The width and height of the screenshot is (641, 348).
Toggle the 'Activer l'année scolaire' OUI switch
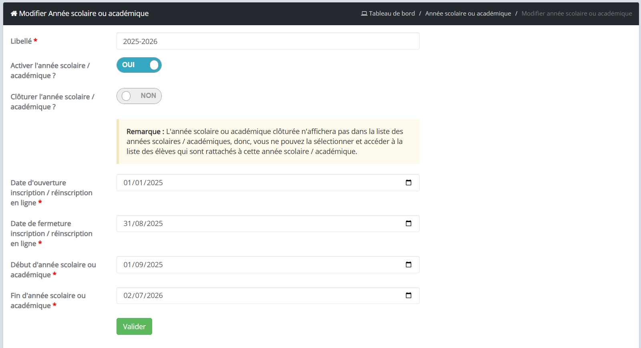(x=139, y=65)
